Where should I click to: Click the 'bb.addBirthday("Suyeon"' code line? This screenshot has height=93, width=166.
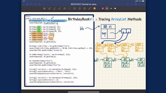pyautogui.click(x=50, y=55)
